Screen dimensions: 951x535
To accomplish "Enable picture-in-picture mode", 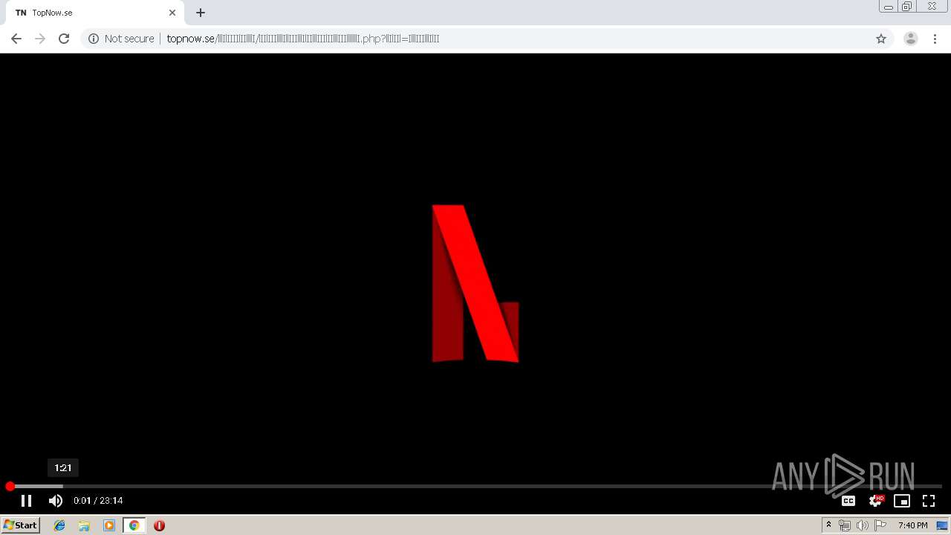I will (x=902, y=501).
